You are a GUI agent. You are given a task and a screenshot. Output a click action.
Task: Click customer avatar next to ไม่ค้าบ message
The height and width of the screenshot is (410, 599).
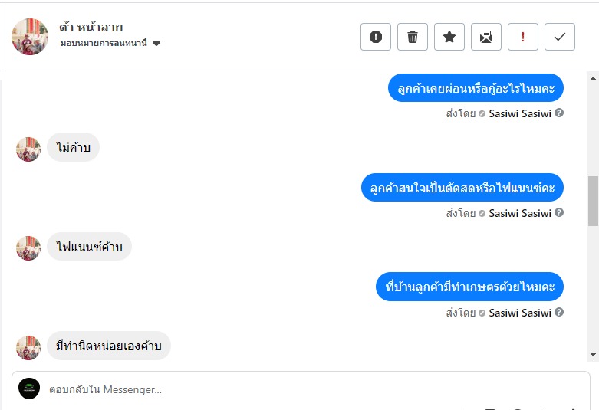[x=28, y=149]
